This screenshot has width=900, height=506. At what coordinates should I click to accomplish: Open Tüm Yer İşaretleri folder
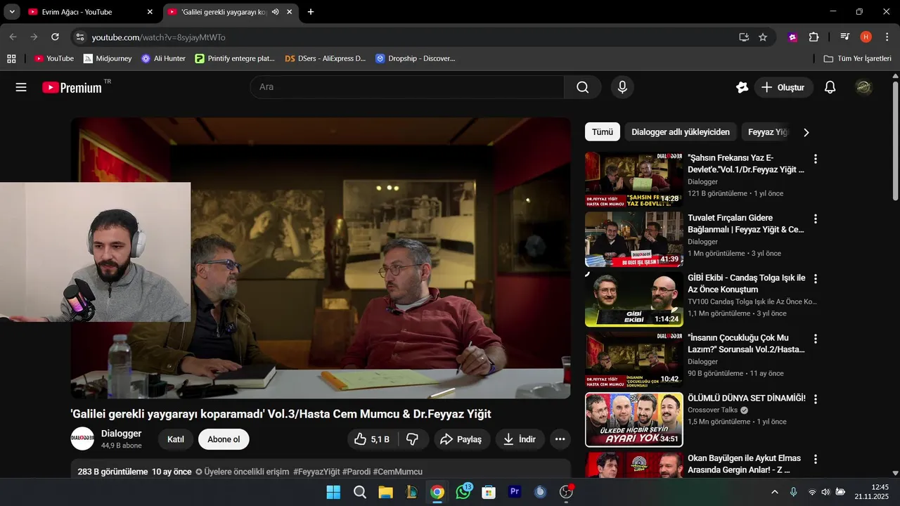coord(857,58)
